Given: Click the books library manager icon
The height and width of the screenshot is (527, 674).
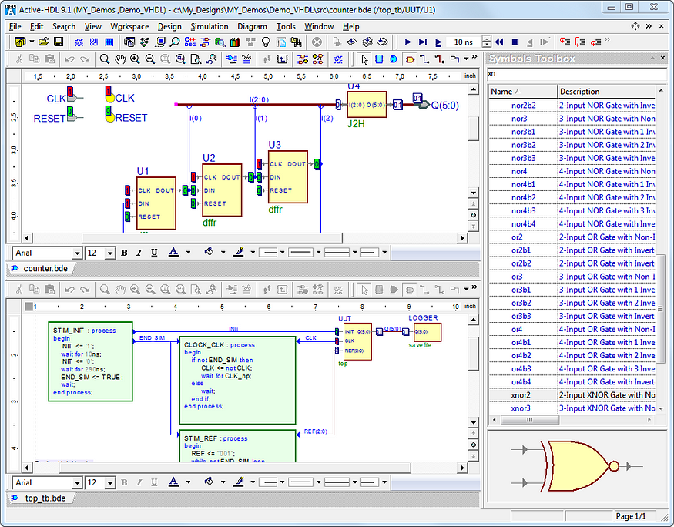Looking at the screenshot, I should [x=235, y=42].
